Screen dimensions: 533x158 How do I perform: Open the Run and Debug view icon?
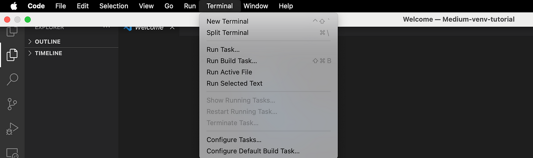pos(12,129)
